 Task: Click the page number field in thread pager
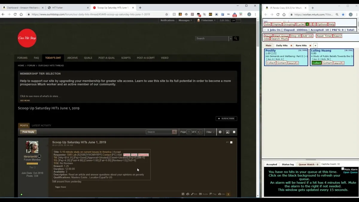tap(189, 132)
